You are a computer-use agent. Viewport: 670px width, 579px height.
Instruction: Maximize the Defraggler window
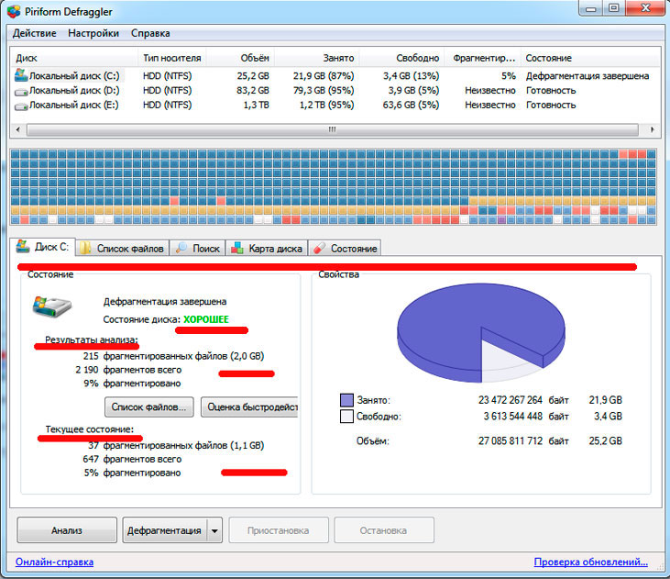[614, 8]
